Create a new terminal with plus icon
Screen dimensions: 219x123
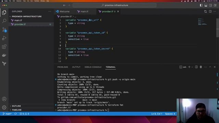[189, 67]
